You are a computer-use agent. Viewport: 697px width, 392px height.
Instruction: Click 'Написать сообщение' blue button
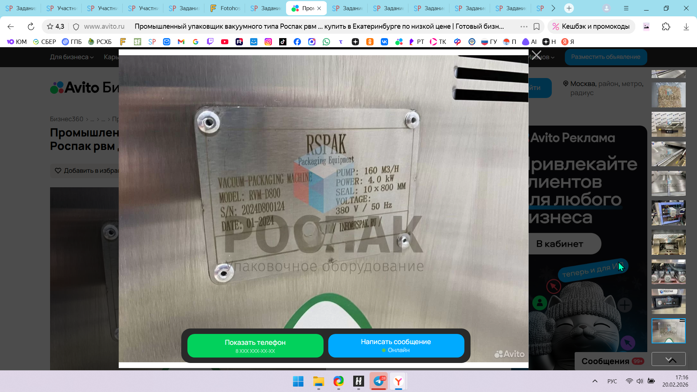tap(396, 346)
